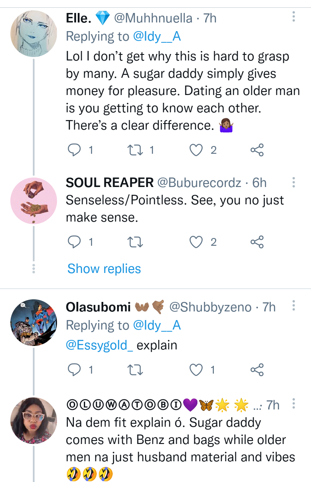Retweet SOUL REAPER's tweet
Screen dimensions: 311x482
(x=136, y=242)
